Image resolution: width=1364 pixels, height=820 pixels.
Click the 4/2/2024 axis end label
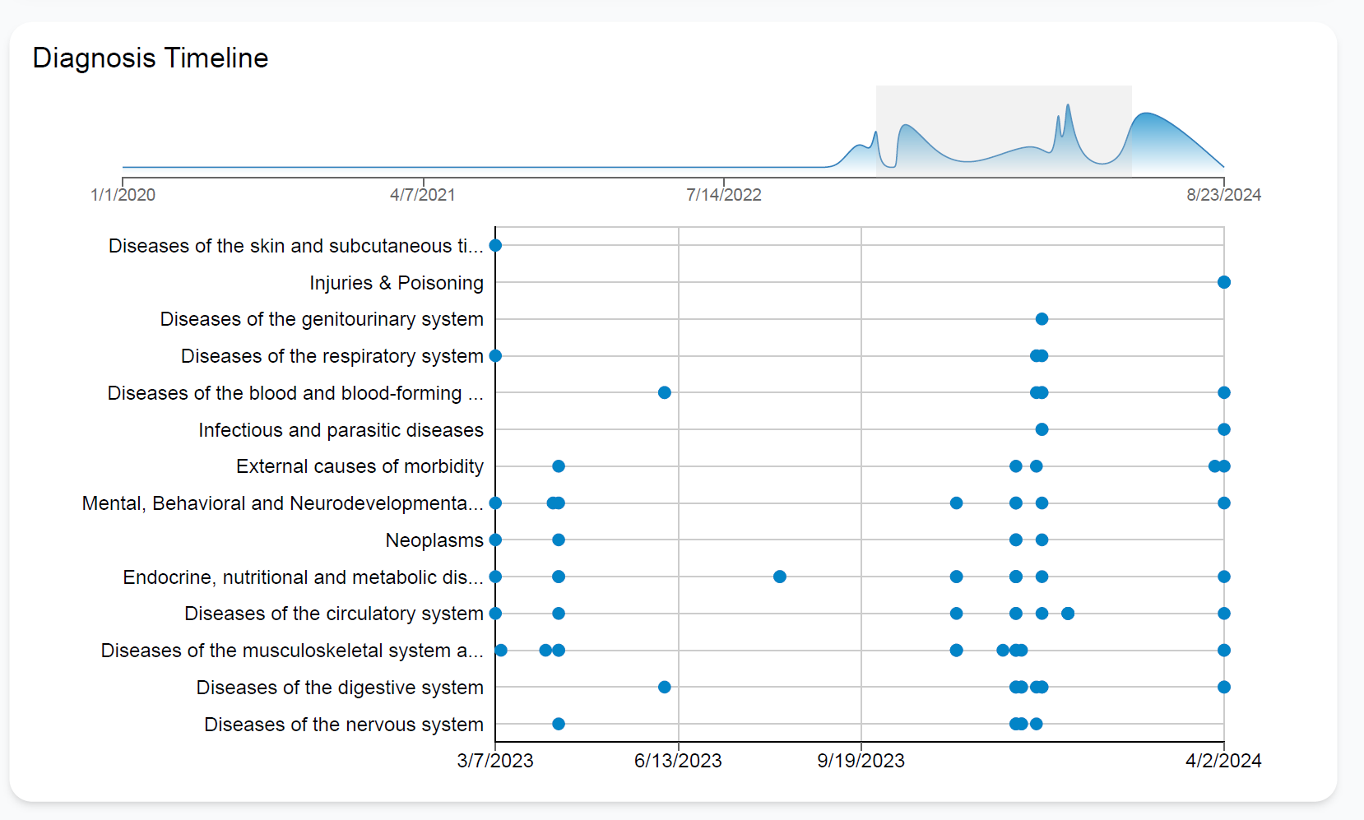pyautogui.click(x=1223, y=761)
